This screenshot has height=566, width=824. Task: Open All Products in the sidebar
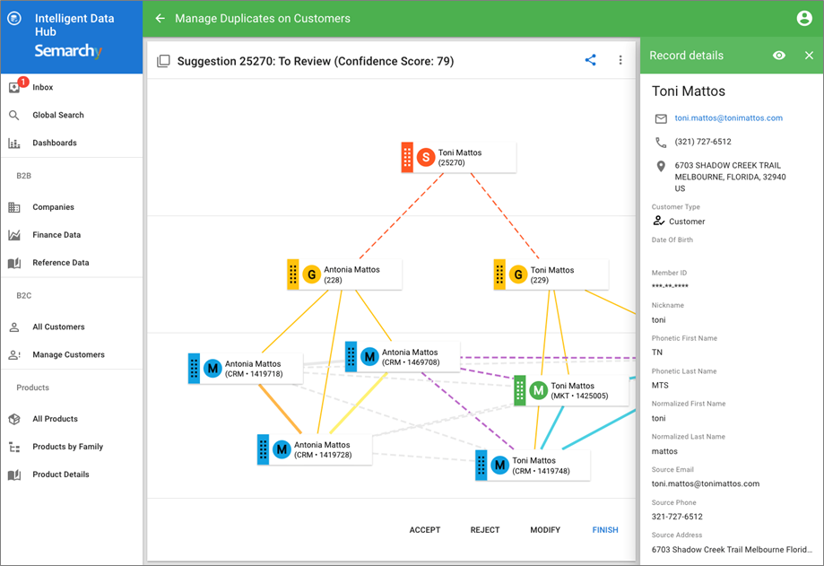tap(72, 419)
